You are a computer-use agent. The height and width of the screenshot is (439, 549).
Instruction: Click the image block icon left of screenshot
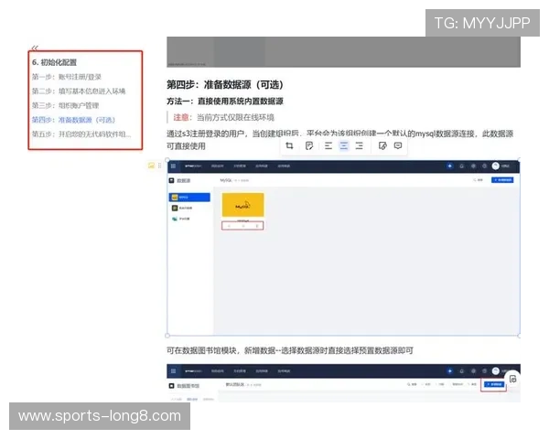151,166
